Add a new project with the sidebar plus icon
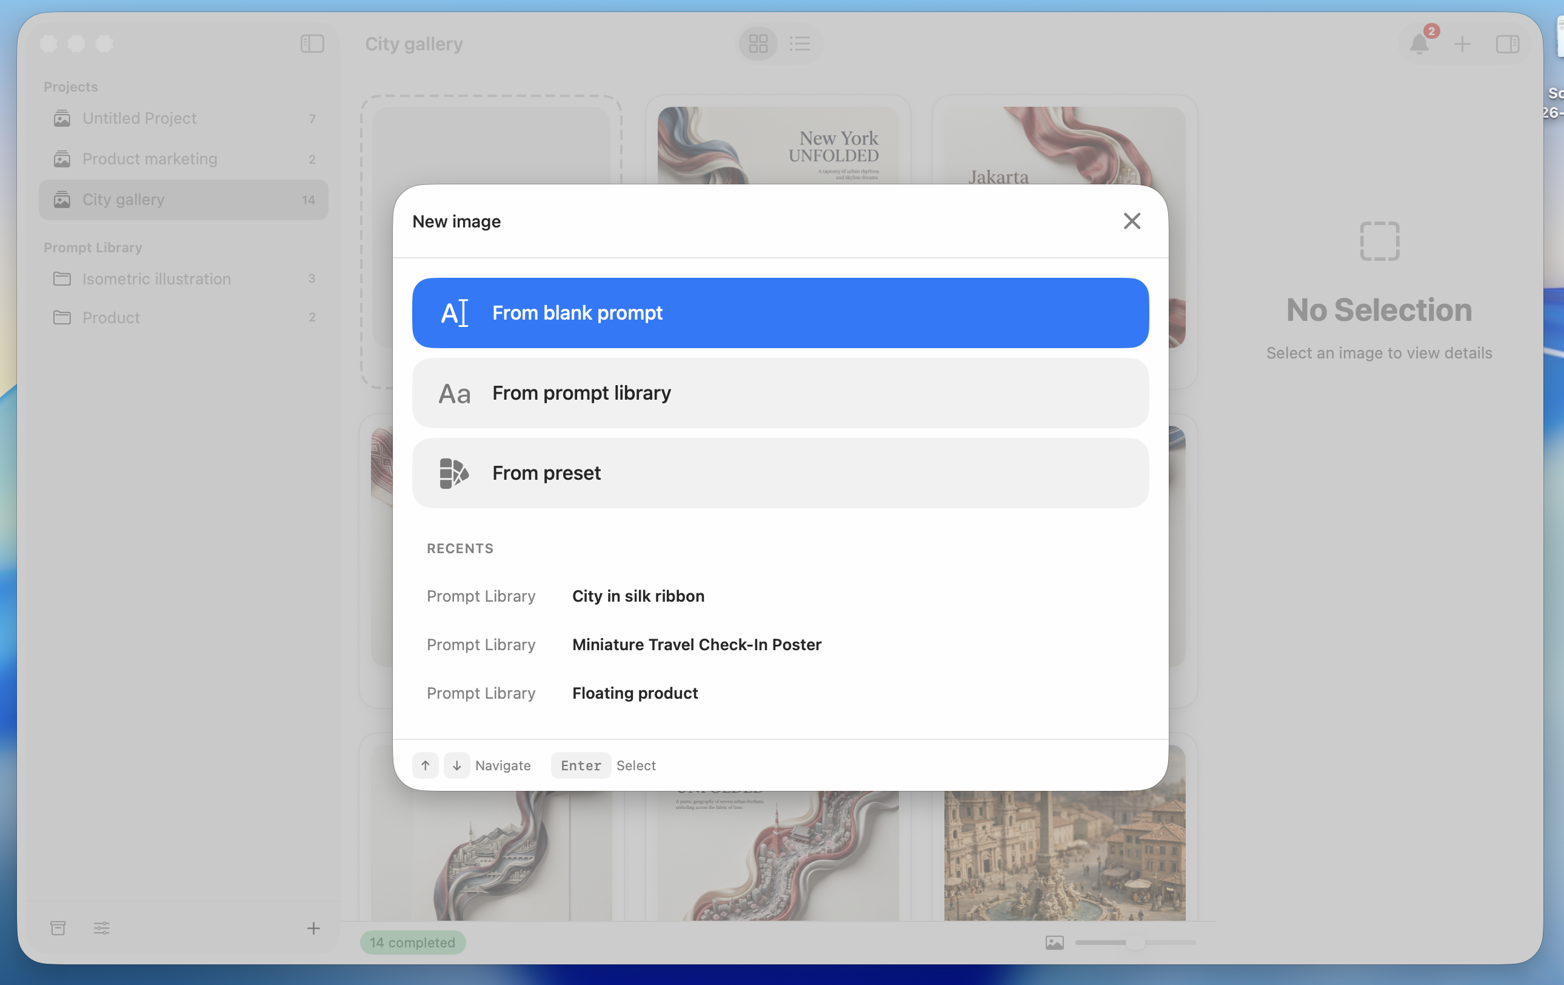1564x985 pixels. pos(313,928)
